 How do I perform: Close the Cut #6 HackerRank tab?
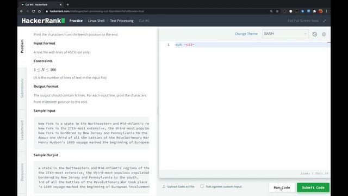60,4
